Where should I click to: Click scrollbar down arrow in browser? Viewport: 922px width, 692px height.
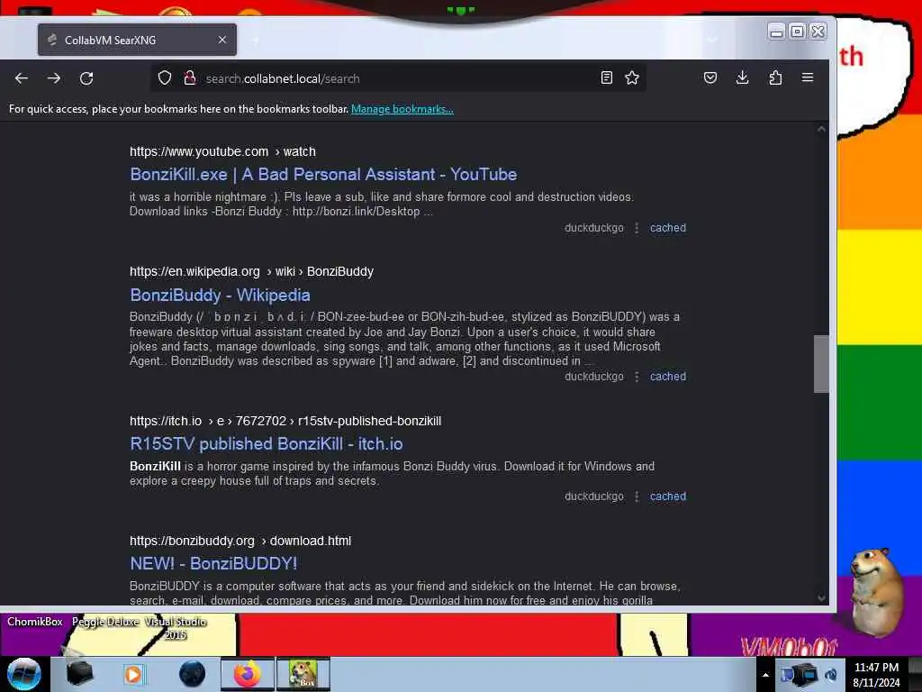821,598
